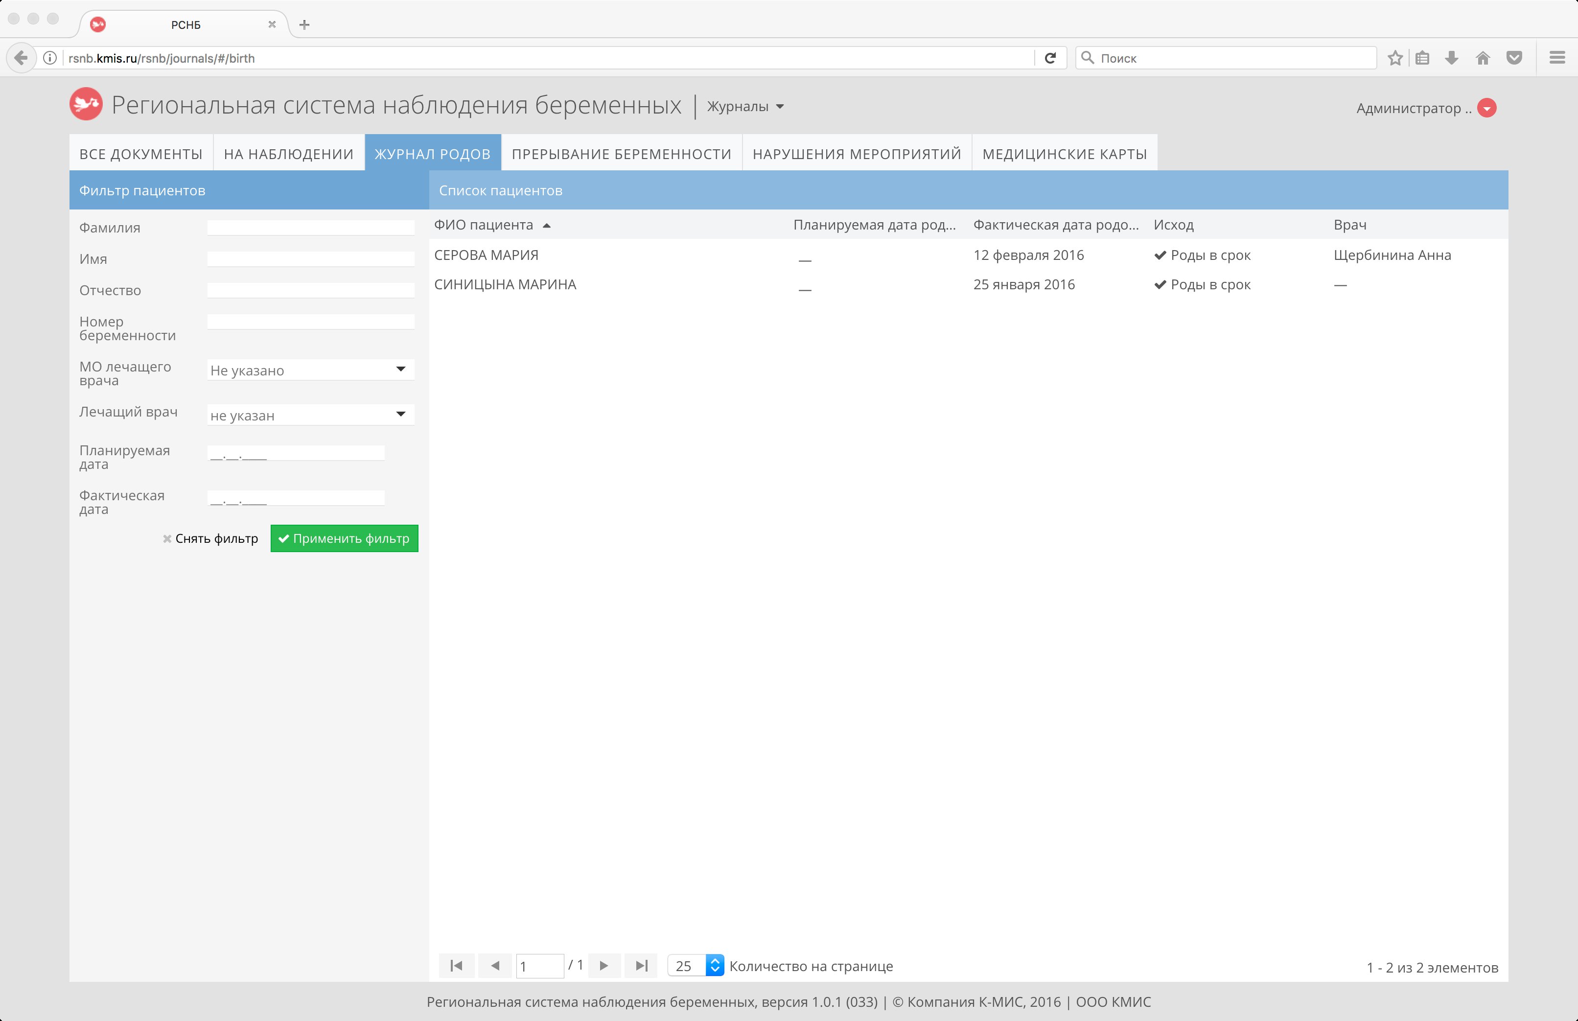Click Список пациентов panel header
1578x1021 pixels.
[x=969, y=190]
